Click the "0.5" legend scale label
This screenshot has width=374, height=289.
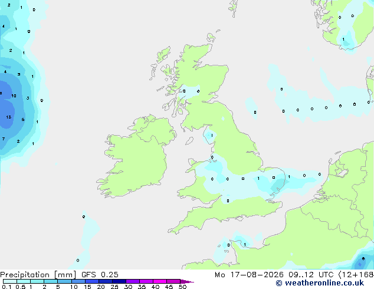(x=21, y=287)
